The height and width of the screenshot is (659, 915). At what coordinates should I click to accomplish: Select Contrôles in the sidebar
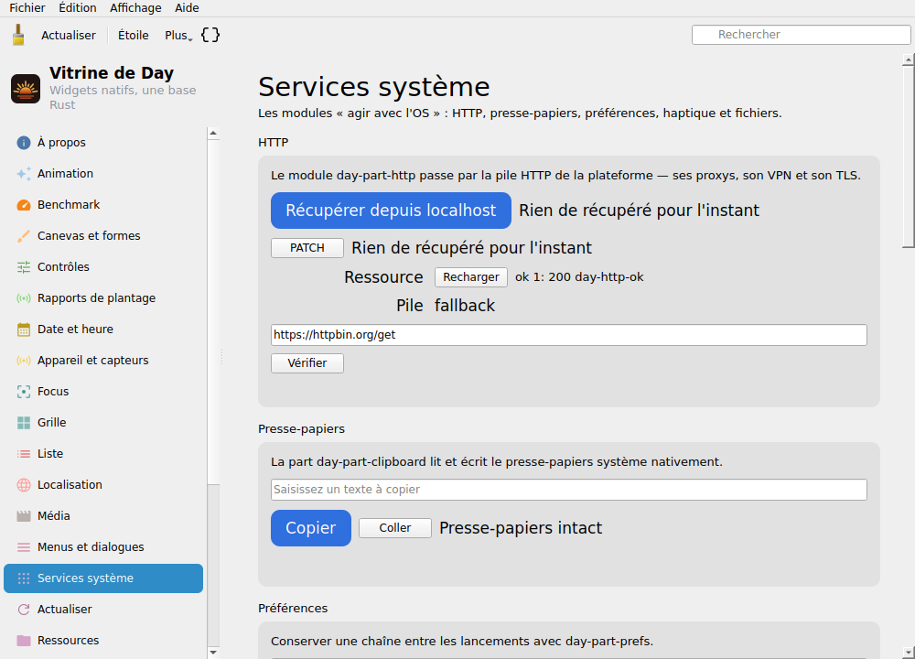pyautogui.click(x=103, y=266)
